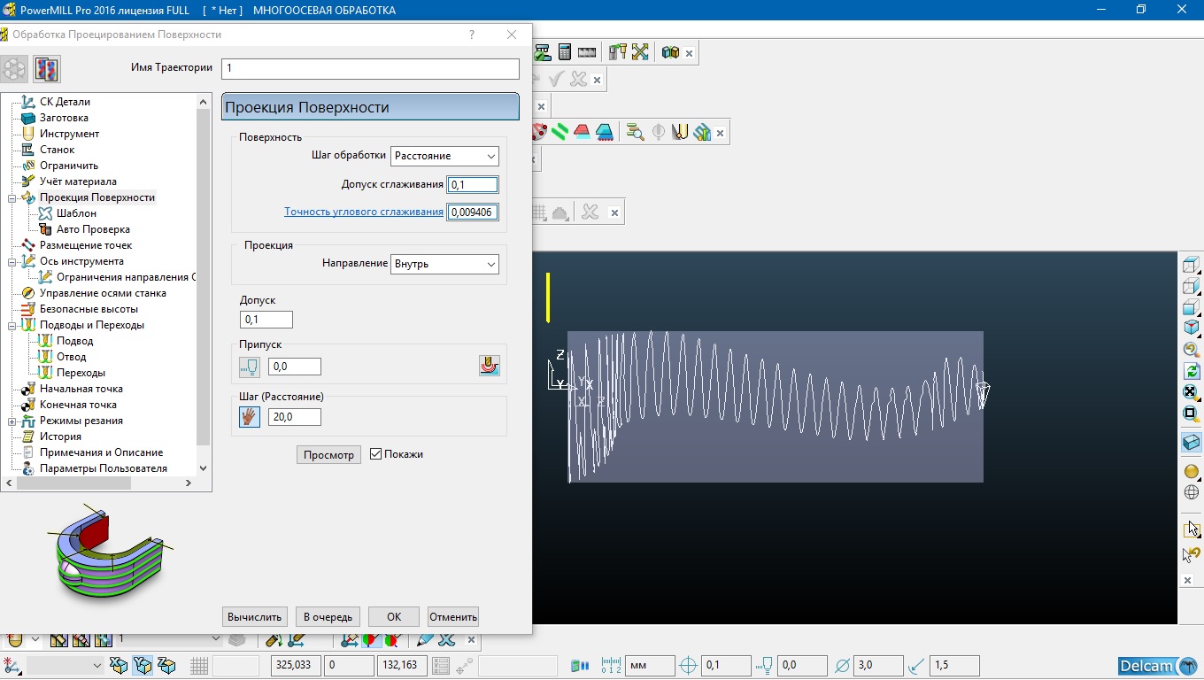
Task: Click the Имя Траектории name field
Action: (x=370, y=68)
